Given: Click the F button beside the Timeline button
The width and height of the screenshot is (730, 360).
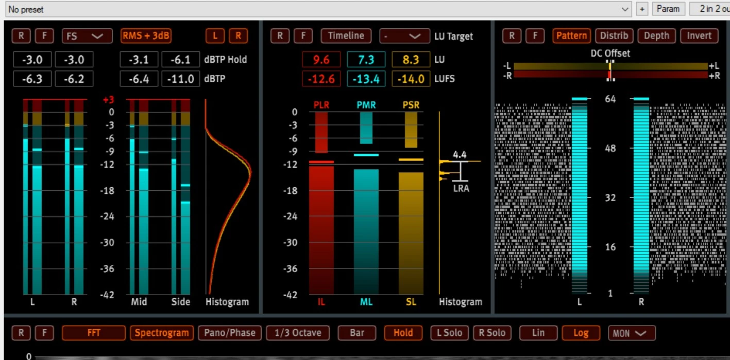Looking at the screenshot, I should (303, 36).
